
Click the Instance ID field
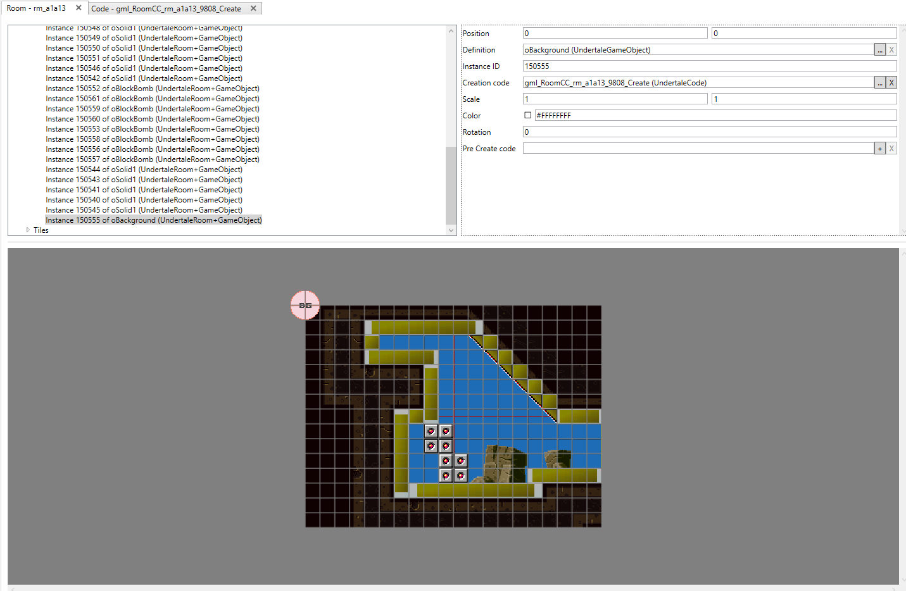(709, 66)
